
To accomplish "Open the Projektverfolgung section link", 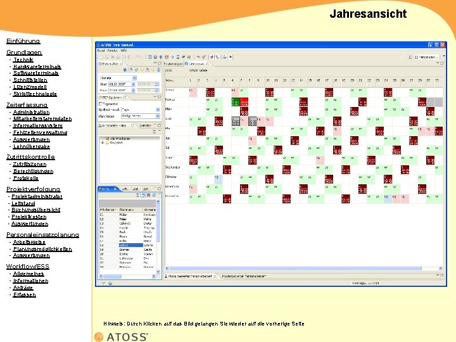I will click(x=34, y=189).
